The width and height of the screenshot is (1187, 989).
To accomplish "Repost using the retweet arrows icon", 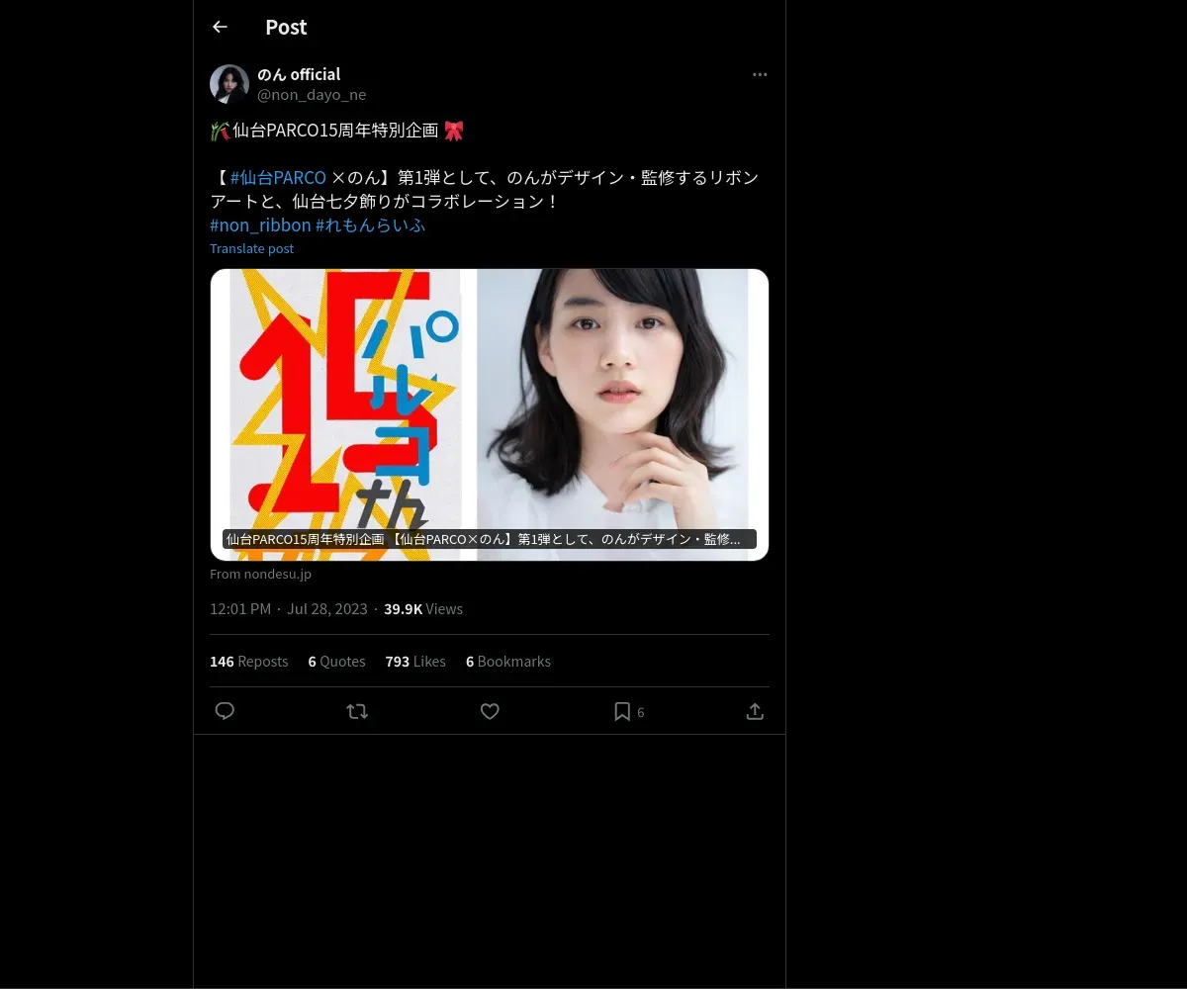I will [357, 711].
